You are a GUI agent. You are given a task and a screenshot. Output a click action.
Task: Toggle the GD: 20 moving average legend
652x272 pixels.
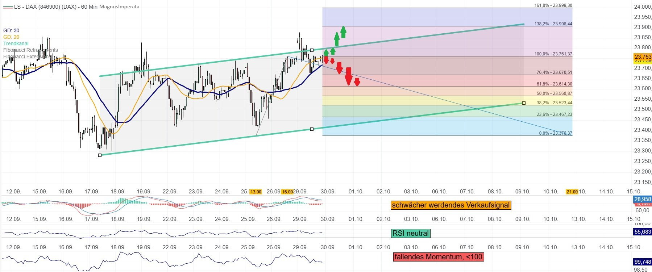(x=11, y=37)
